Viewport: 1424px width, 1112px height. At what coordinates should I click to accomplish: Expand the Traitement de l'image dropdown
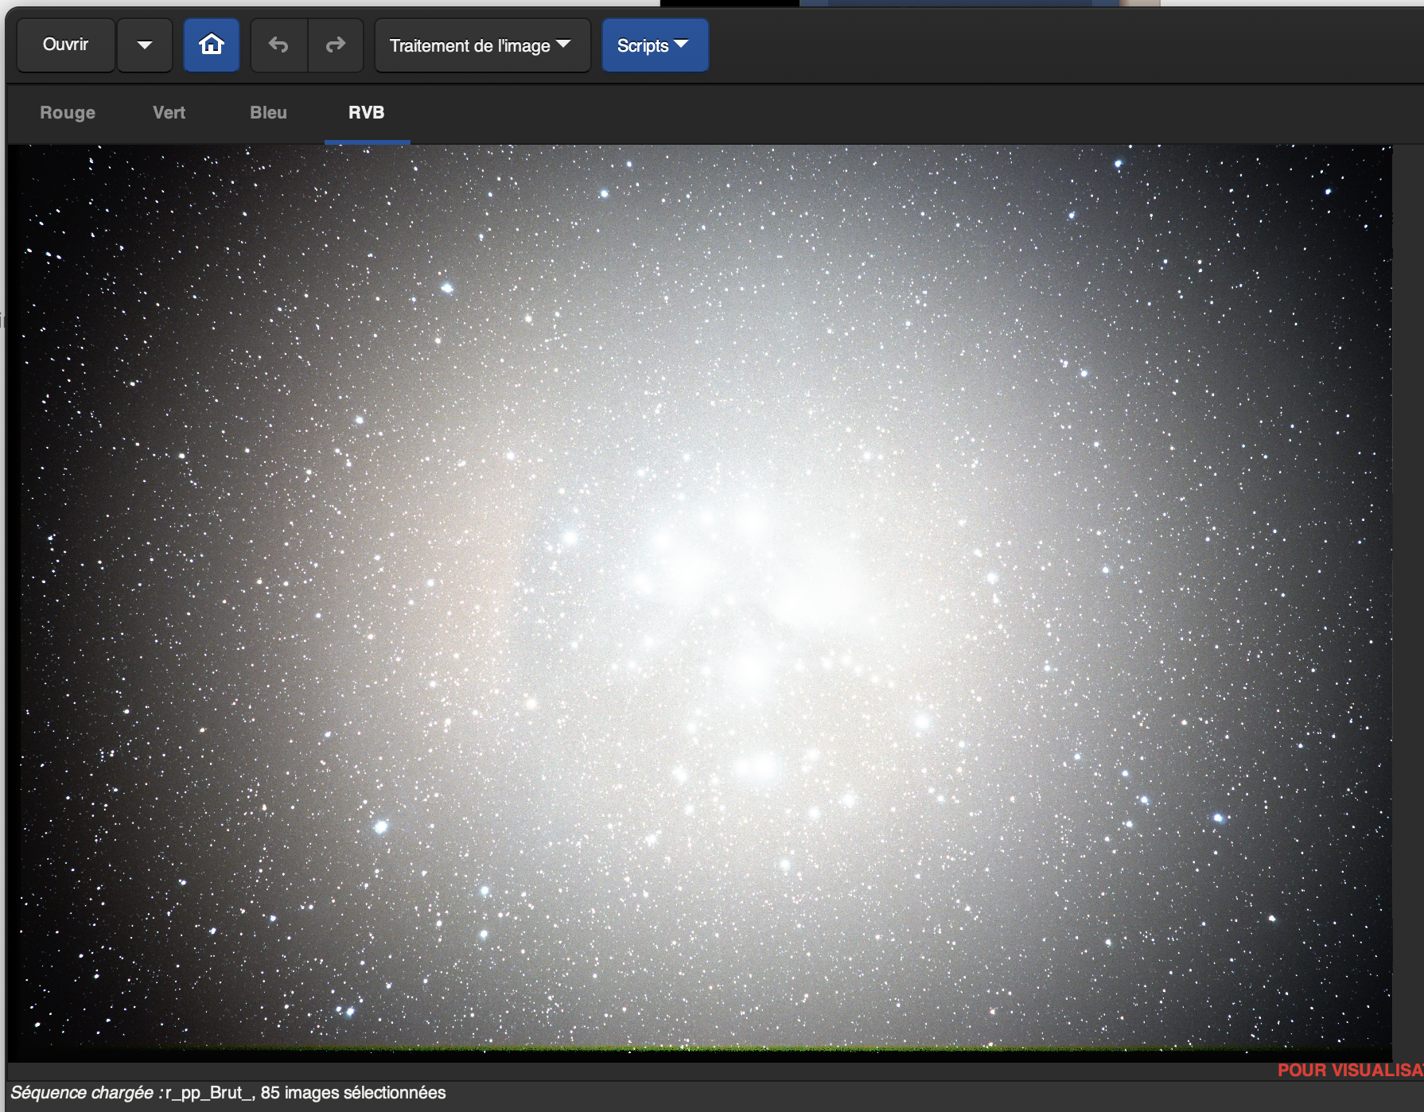click(481, 45)
